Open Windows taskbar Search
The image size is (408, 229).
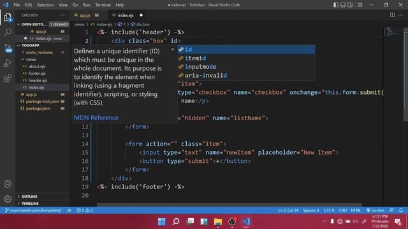coord(176,221)
